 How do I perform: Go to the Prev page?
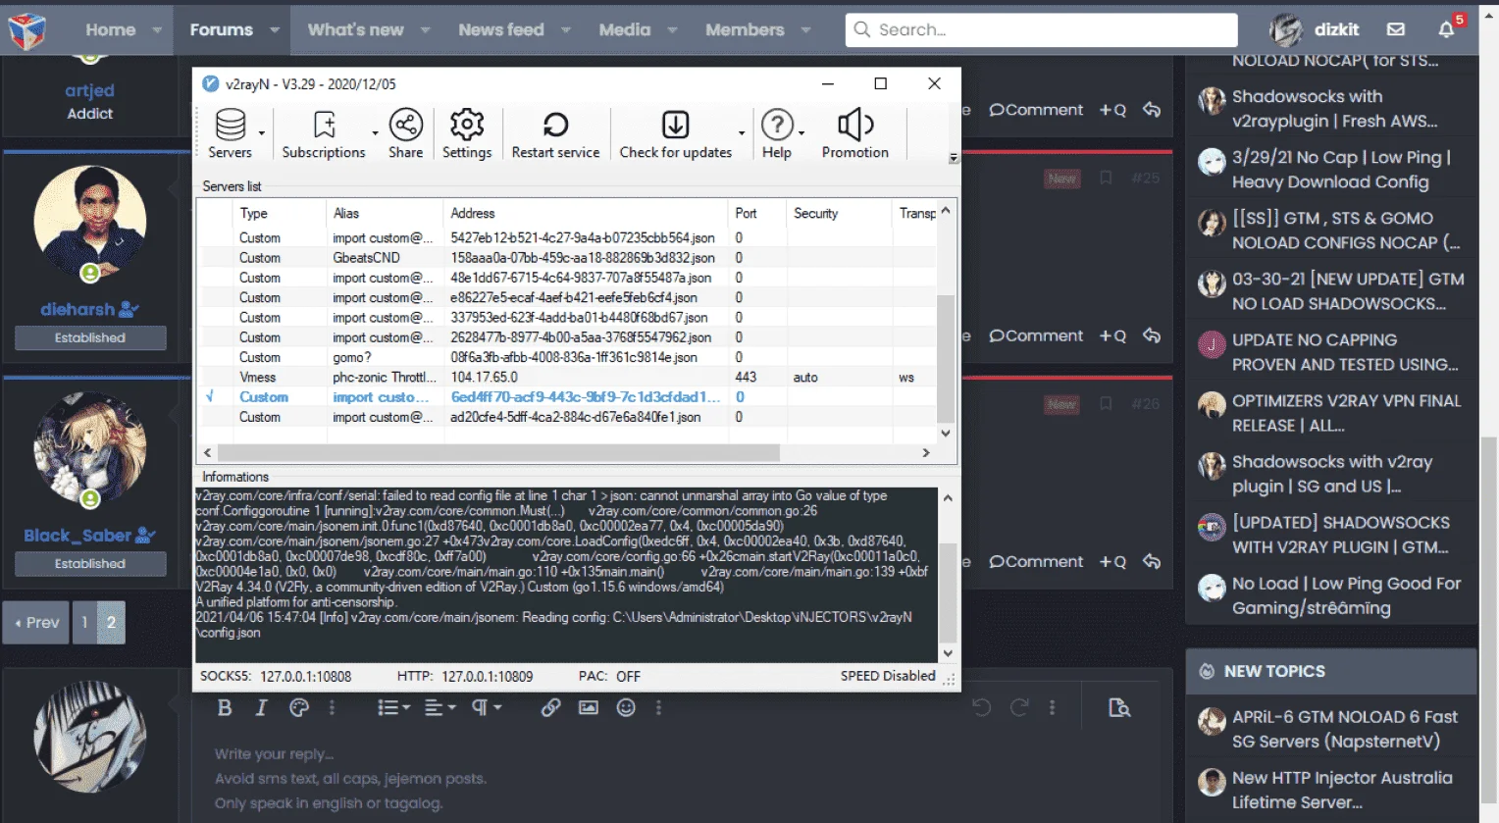[36, 623]
